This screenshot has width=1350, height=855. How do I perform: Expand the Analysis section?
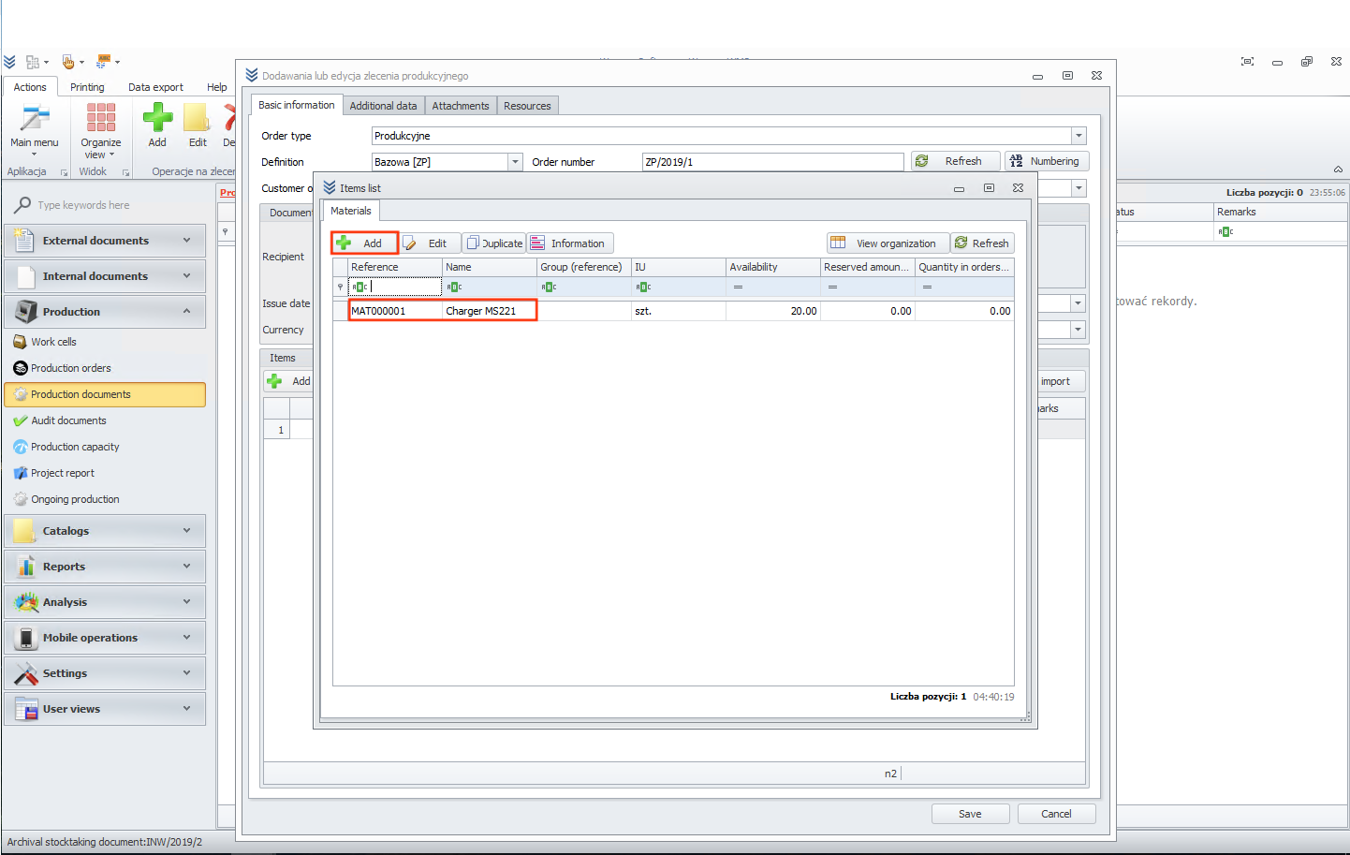point(105,602)
